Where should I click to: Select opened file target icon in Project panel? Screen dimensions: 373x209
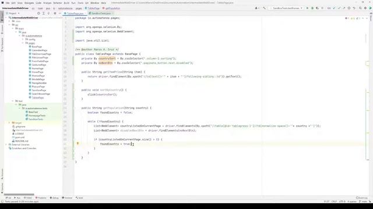point(38,13)
